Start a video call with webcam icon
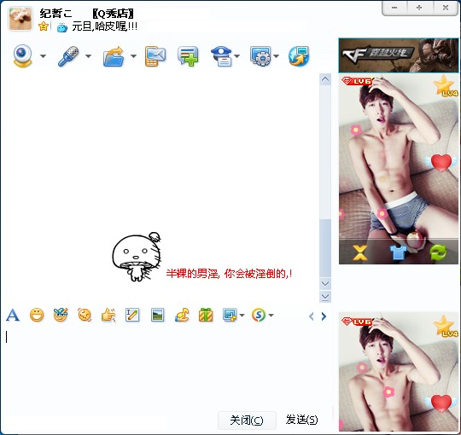461x435 pixels. click(22, 55)
